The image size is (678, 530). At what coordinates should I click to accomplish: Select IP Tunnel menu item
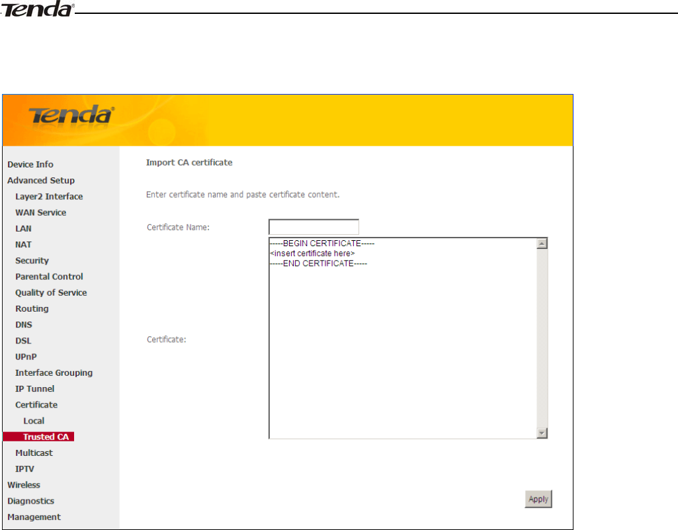[x=34, y=388]
